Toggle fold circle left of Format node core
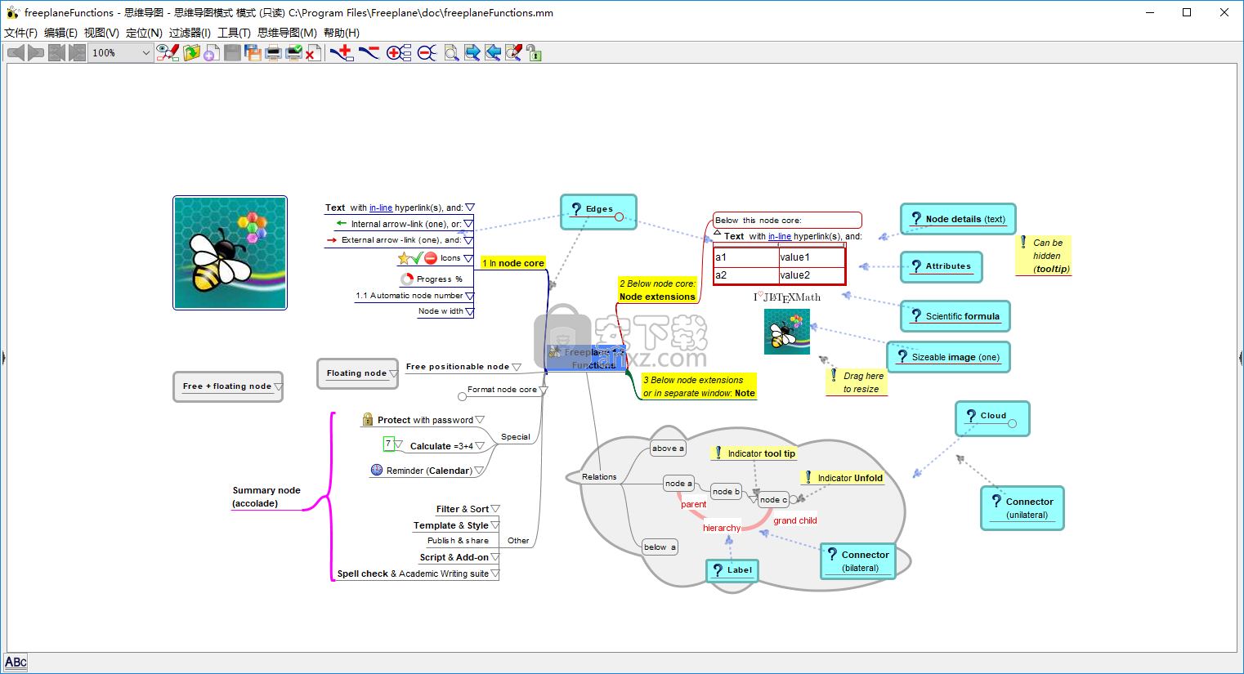The width and height of the screenshot is (1244, 674). coord(462,397)
